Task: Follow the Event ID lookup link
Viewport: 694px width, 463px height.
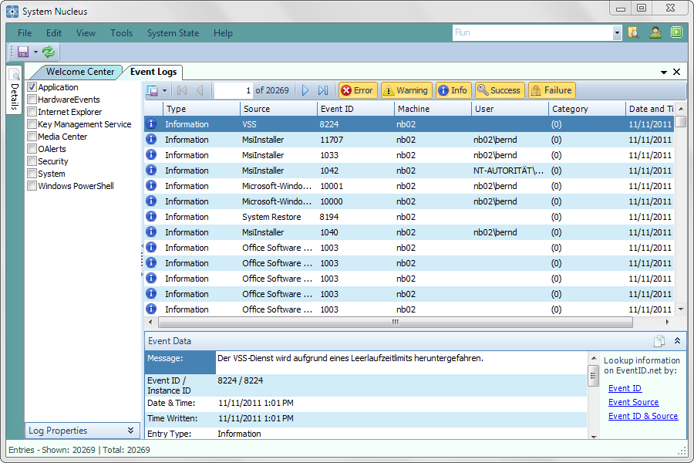Action: coord(625,388)
